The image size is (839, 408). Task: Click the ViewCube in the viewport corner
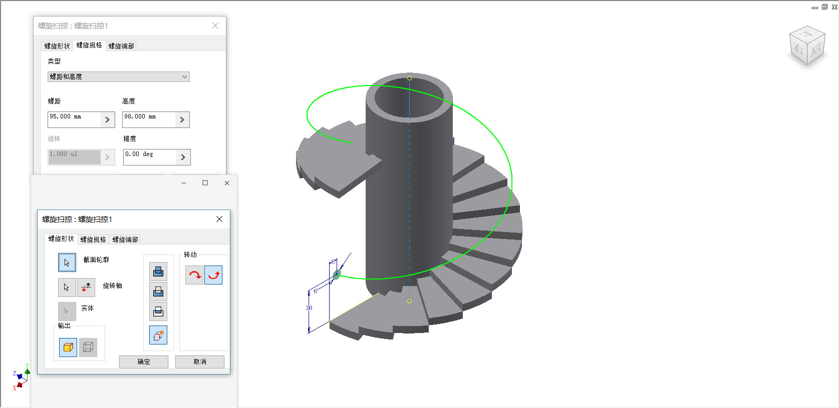807,46
